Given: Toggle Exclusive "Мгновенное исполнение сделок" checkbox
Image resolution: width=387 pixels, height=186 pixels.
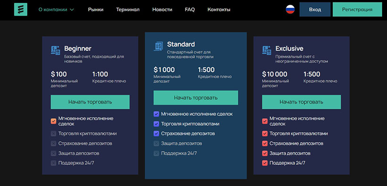Looking at the screenshot, I should coord(265,121).
